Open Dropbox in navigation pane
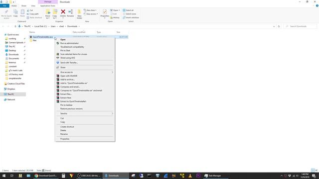 click(11, 89)
